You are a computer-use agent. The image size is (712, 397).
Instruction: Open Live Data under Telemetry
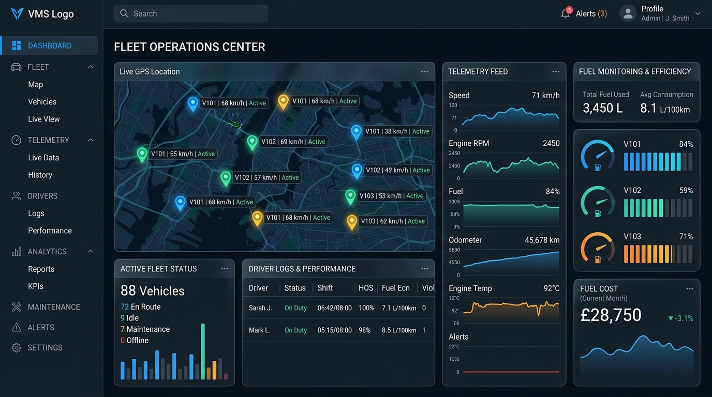click(43, 158)
